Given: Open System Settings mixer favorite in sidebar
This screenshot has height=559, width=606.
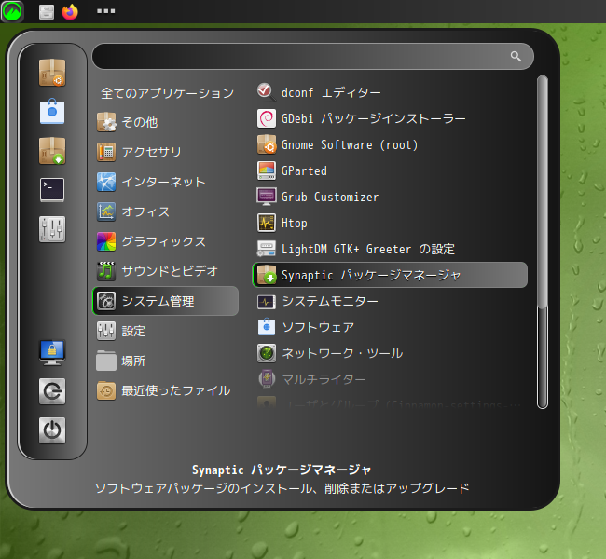Looking at the screenshot, I should pos(52,228).
